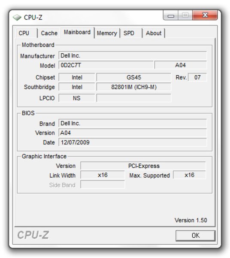Click the Link Width label

point(62,175)
